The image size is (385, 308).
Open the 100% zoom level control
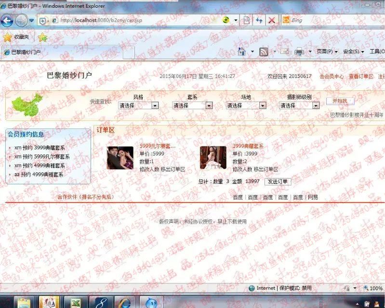click(373, 288)
